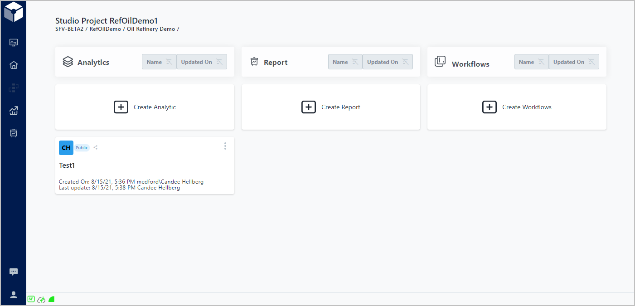Open the chat message sidebar icon
Viewport: 635px width, 306px height.
pos(14,272)
